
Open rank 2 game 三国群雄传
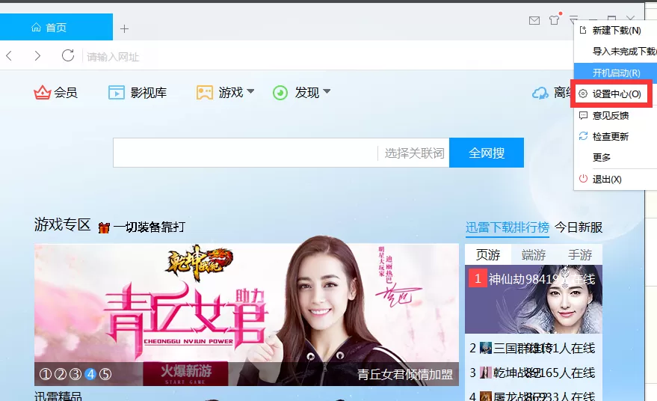click(x=534, y=348)
